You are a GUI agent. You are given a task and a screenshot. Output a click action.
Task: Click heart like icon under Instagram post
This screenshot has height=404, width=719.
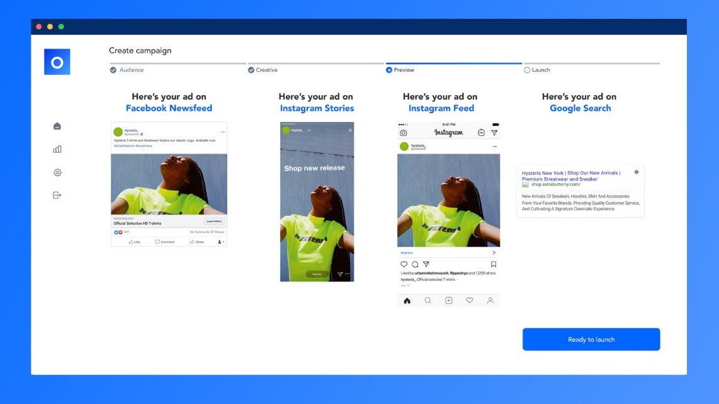pyautogui.click(x=404, y=264)
